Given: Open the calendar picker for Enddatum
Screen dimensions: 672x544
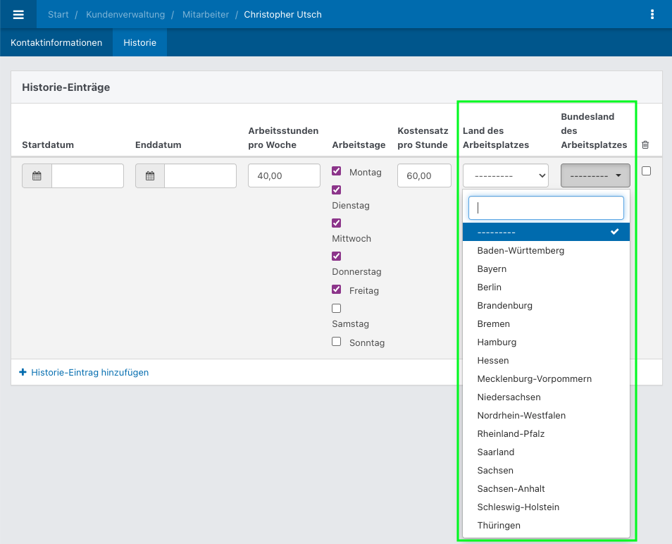Looking at the screenshot, I should coord(149,175).
